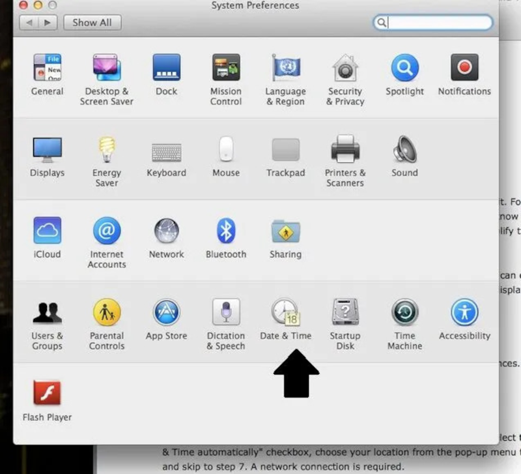Click inside the preferences search field

433,22
